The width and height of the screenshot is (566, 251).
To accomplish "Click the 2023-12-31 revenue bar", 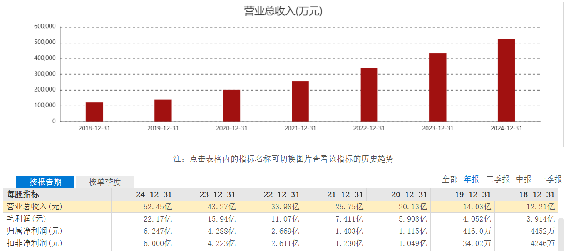I will pyautogui.click(x=437, y=87).
